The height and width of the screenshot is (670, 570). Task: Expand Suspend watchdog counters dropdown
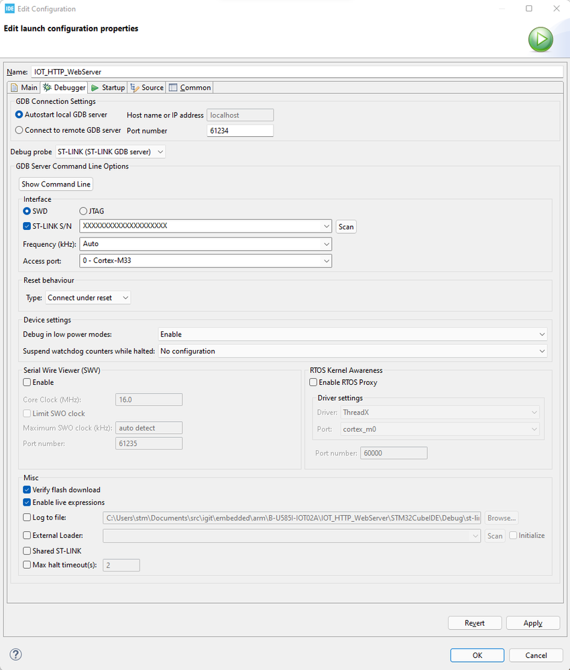click(353, 351)
